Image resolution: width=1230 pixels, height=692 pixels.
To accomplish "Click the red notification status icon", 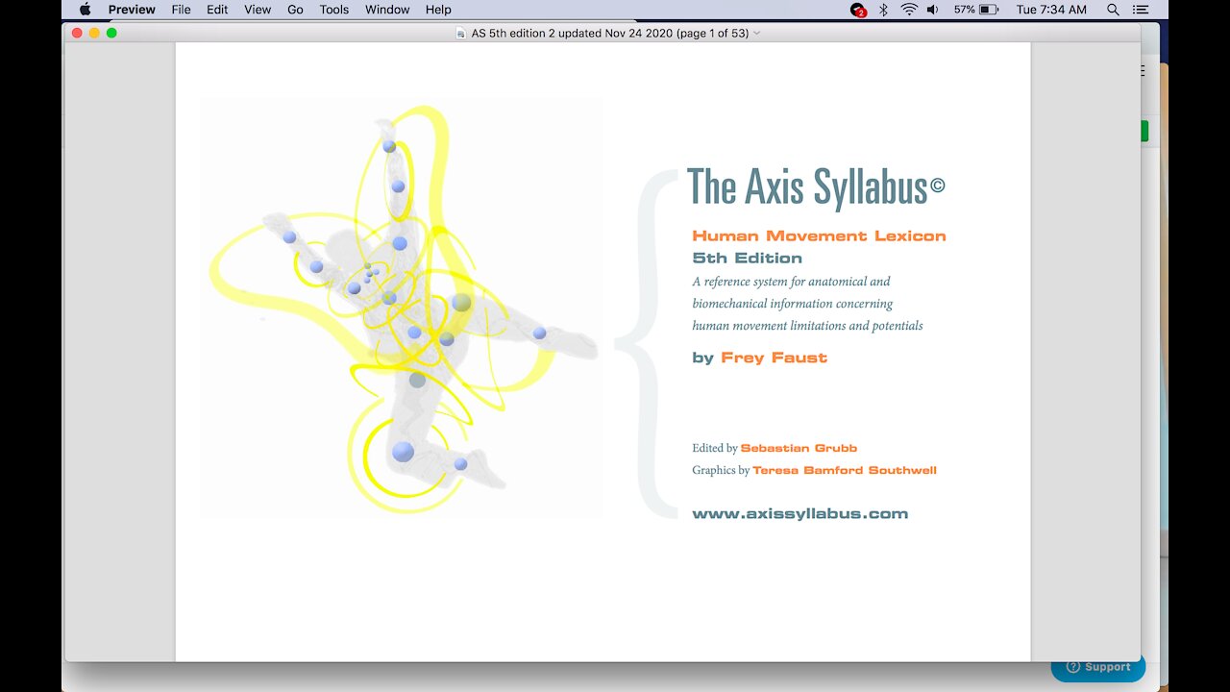I will tap(858, 10).
